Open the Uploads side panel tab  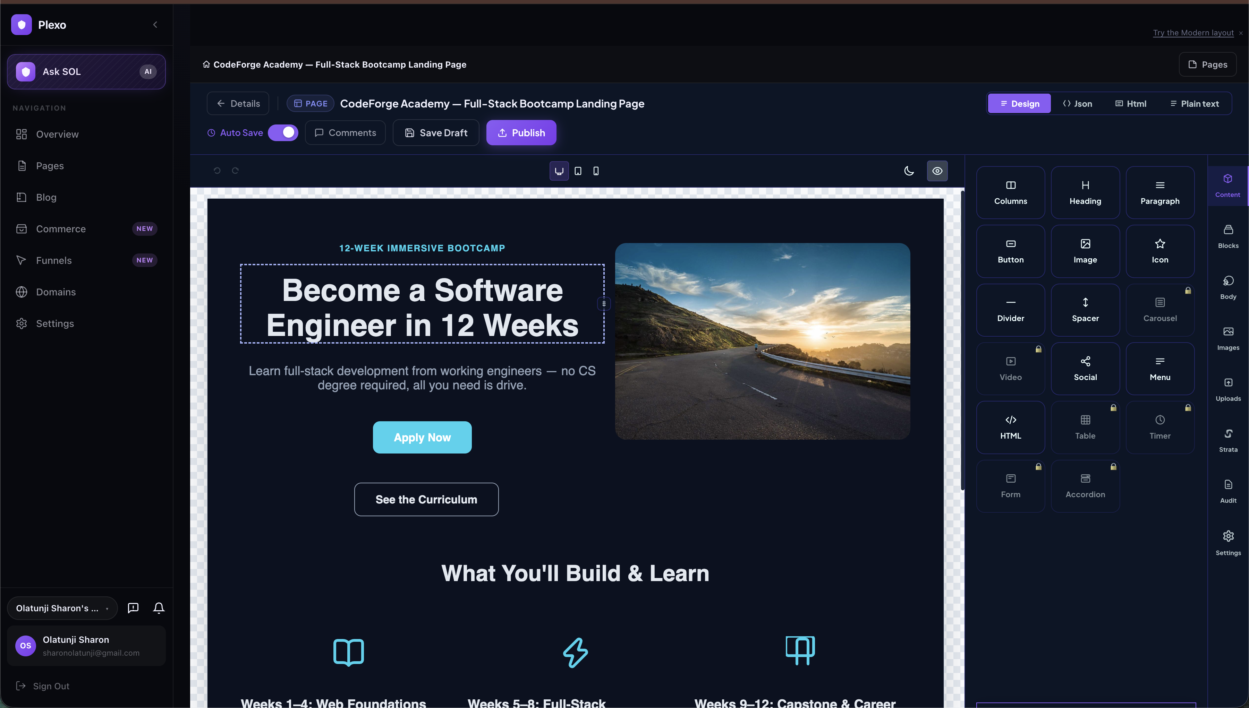[x=1227, y=389]
